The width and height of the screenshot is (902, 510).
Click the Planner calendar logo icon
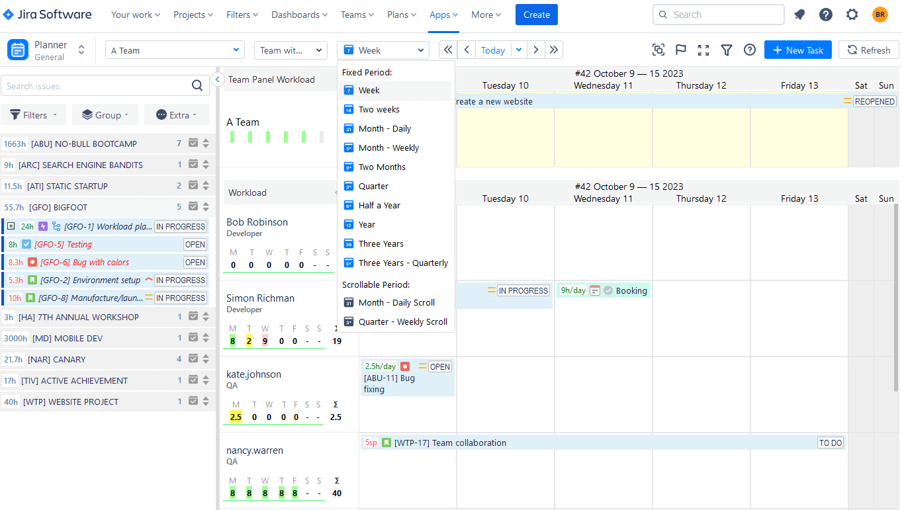pos(18,50)
